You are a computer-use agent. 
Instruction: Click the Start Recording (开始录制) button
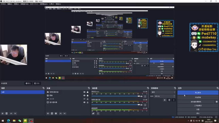pyautogui.click(x=198, y=97)
